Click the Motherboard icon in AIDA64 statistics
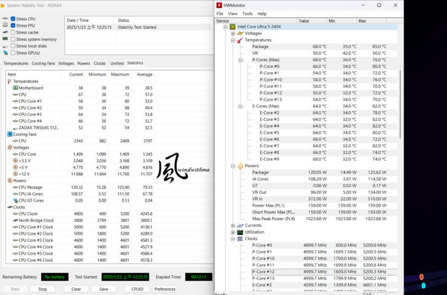The width and height of the screenshot is (447, 295). 15,88
